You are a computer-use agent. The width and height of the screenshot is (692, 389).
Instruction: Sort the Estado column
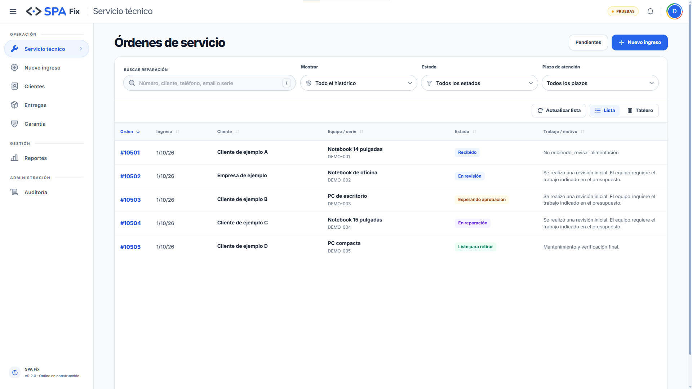tap(474, 131)
